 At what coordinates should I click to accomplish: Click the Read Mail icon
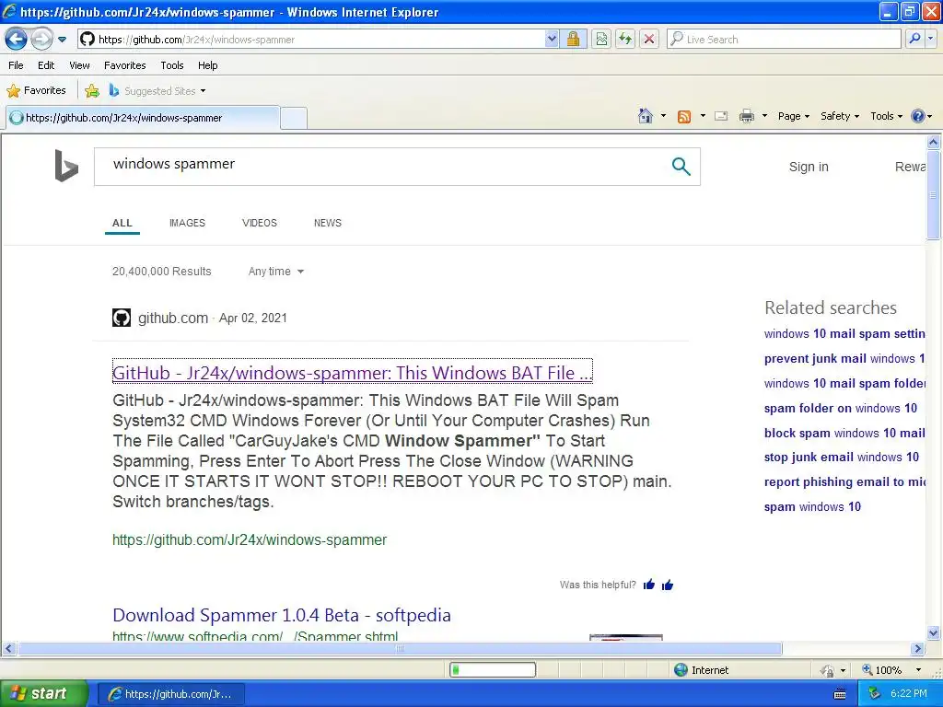[x=721, y=116]
